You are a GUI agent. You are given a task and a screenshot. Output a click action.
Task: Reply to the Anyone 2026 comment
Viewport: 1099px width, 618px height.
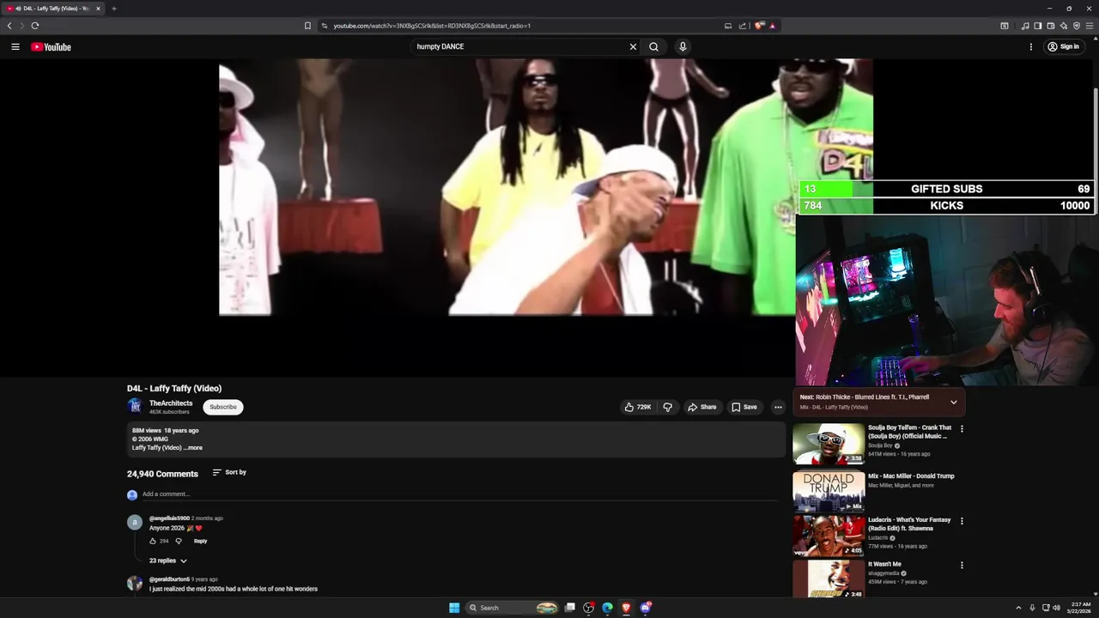pos(200,541)
